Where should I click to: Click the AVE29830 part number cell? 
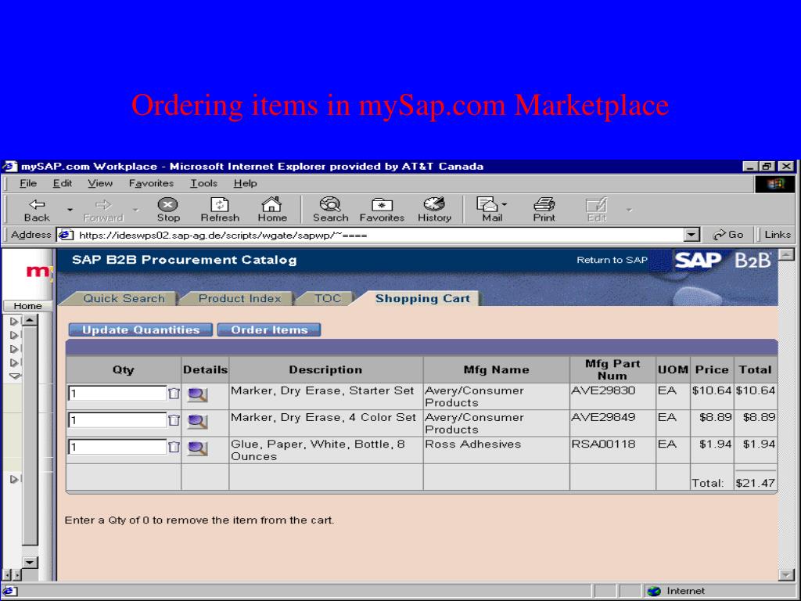pyautogui.click(x=612, y=396)
